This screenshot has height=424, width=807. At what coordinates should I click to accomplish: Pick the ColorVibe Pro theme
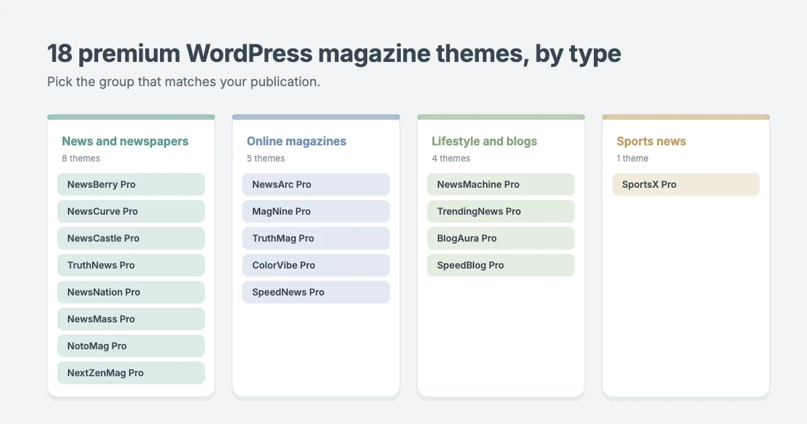point(316,265)
